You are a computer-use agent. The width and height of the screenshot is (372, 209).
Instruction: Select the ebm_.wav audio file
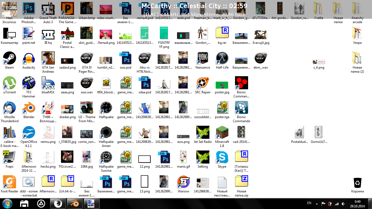[x=261, y=59]
